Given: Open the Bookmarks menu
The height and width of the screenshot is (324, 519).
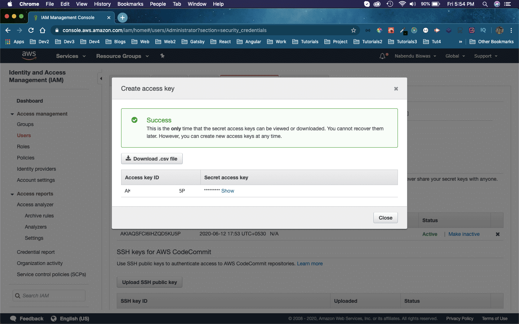Looking at the screenshot, I should point(130,4).
